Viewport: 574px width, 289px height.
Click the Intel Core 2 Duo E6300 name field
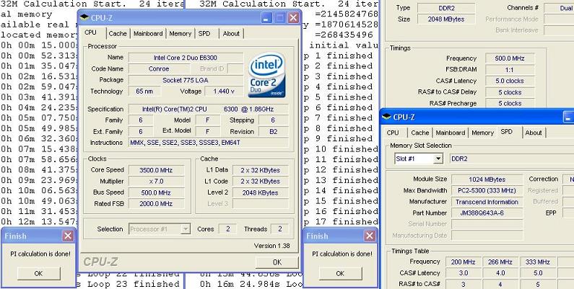coord(186,58)
